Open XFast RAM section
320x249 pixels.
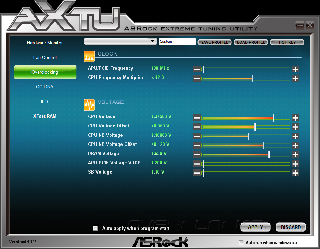tap(45, 116)
